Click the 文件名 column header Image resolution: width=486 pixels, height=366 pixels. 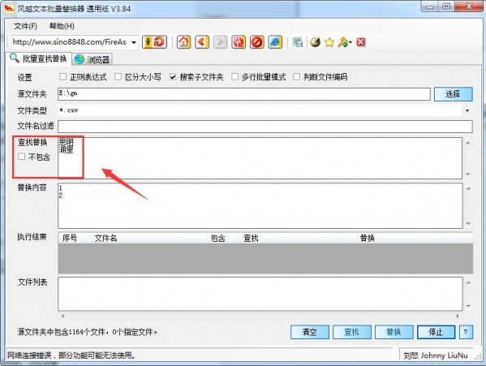pos(148,238)
